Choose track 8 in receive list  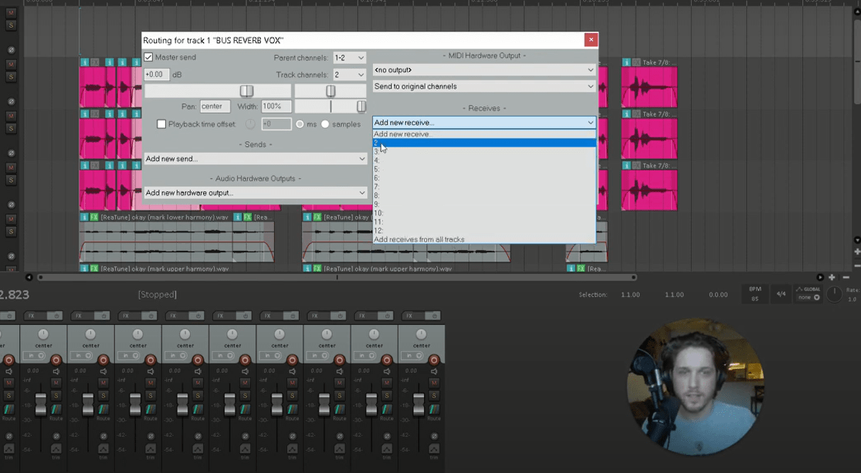(483, 195)
